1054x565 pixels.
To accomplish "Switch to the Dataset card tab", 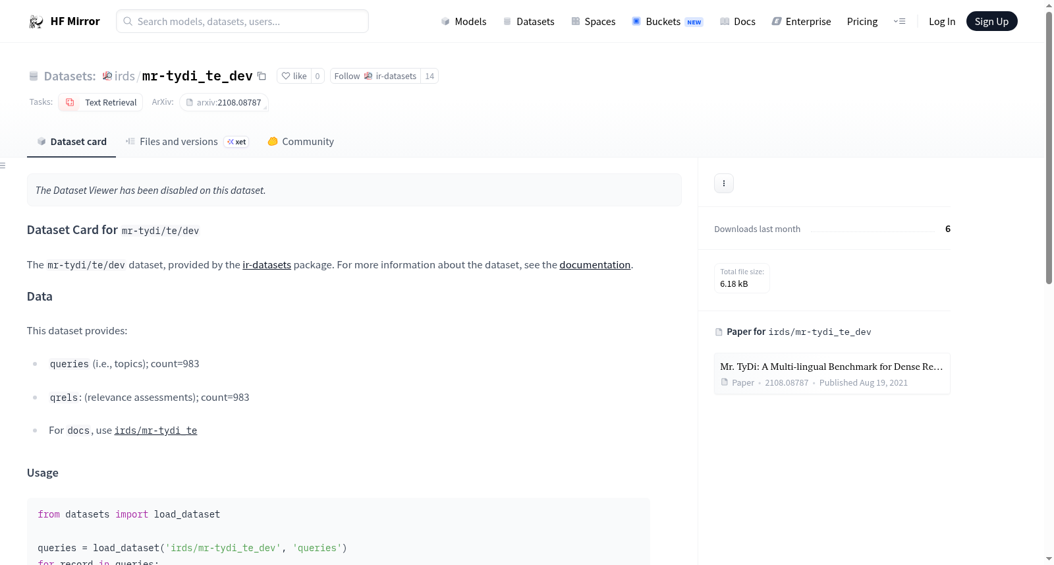I will 71,142.
